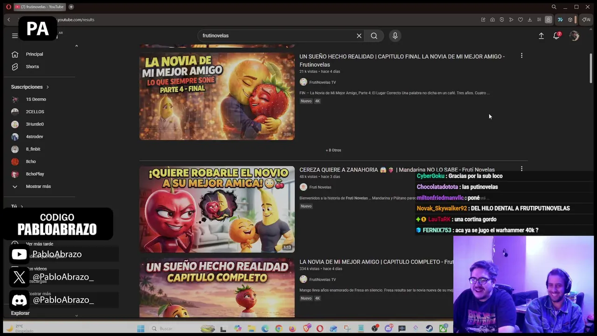The image size is (597, 336).
Task: Play the Quiere Robarle El Novio thumbnail
Action: tap(217, 209)
